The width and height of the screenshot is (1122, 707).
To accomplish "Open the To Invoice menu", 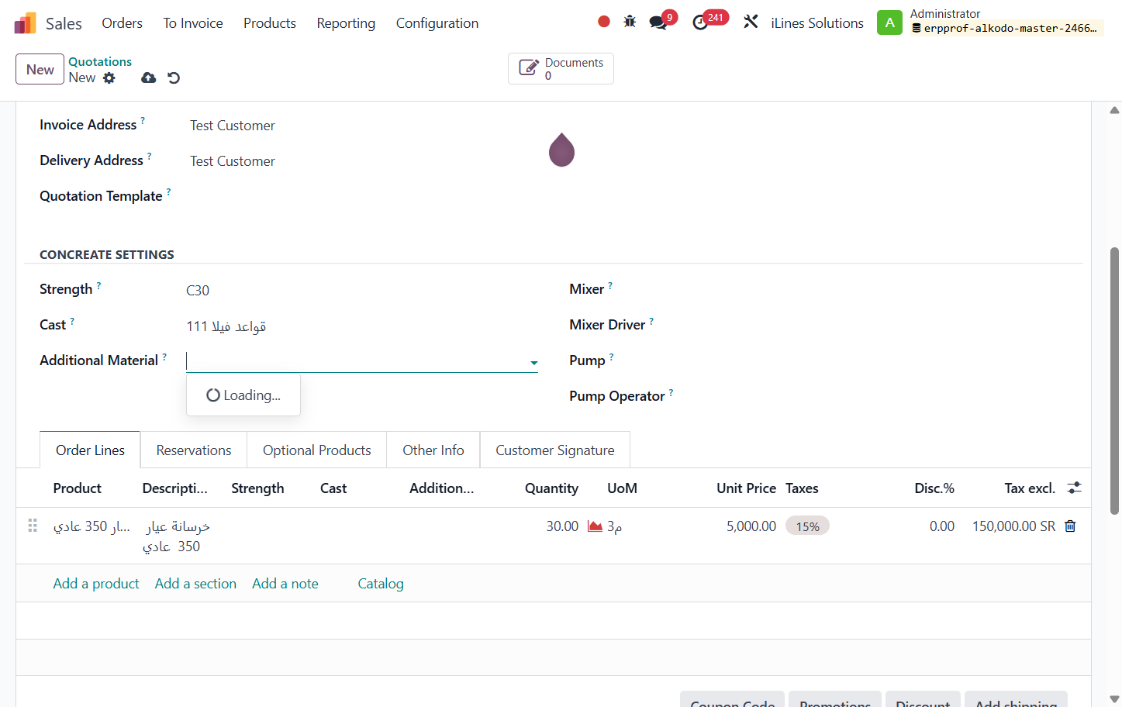I will tap(193, 23).
